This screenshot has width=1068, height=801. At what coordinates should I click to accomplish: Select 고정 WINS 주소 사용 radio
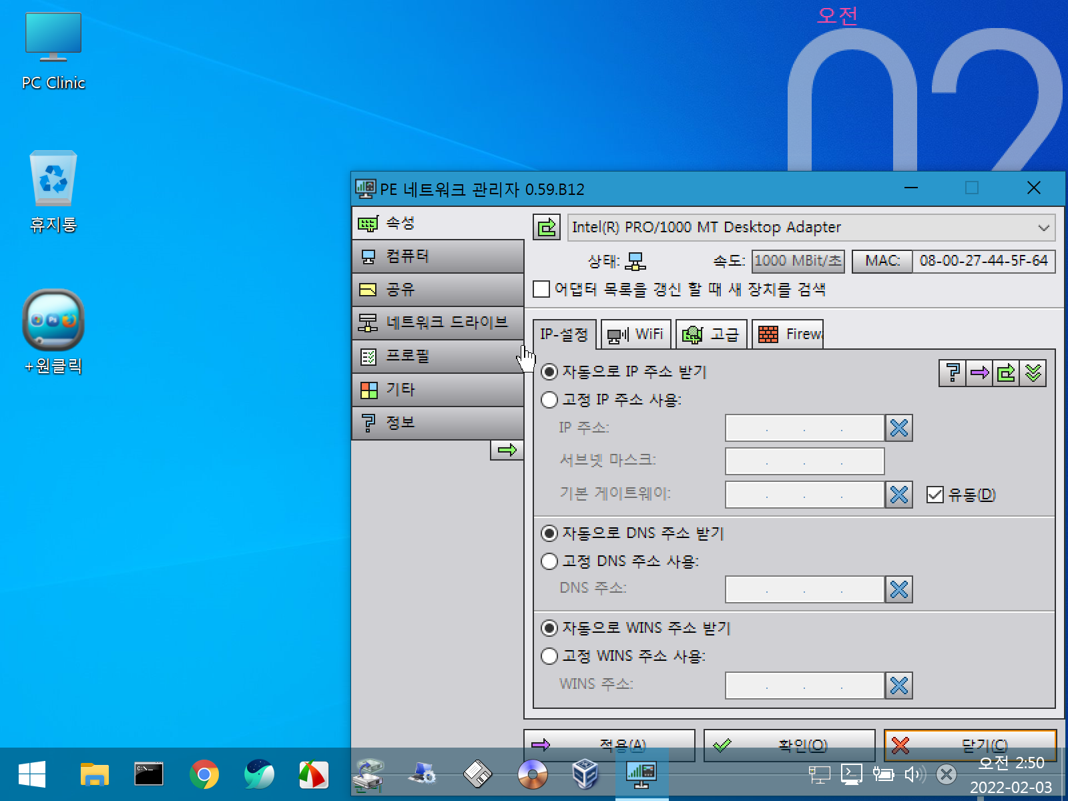coord(549,655)
